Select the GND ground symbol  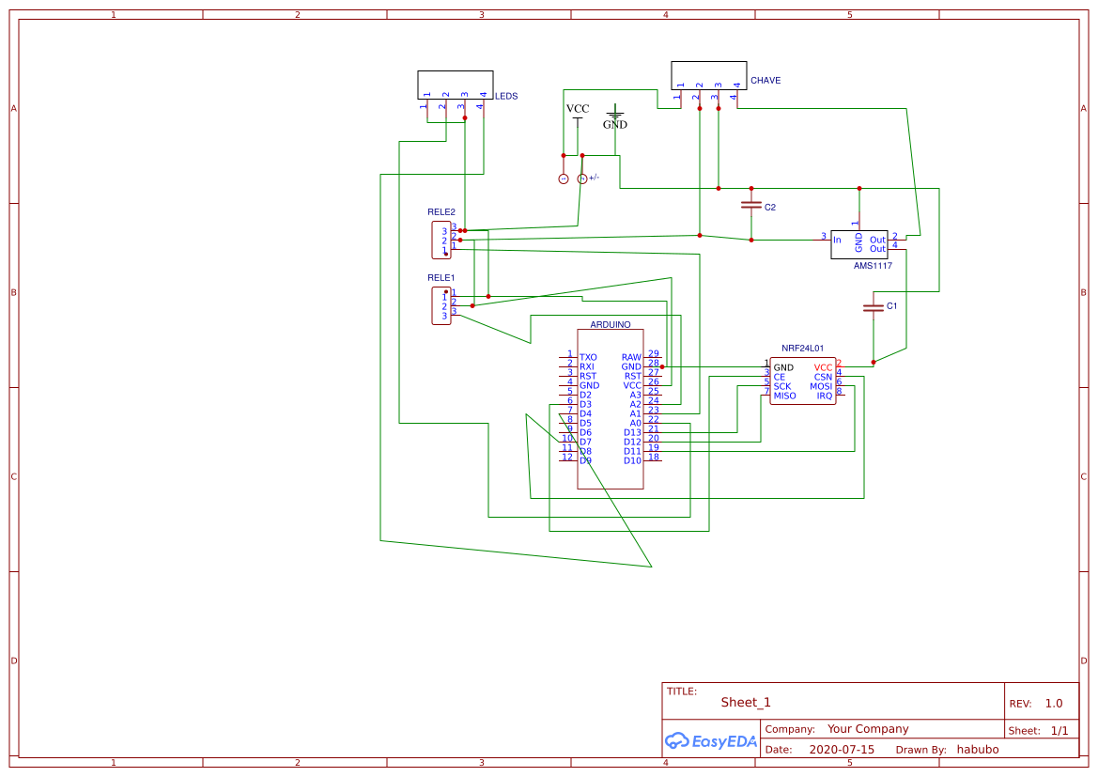[x=614, y=117]
